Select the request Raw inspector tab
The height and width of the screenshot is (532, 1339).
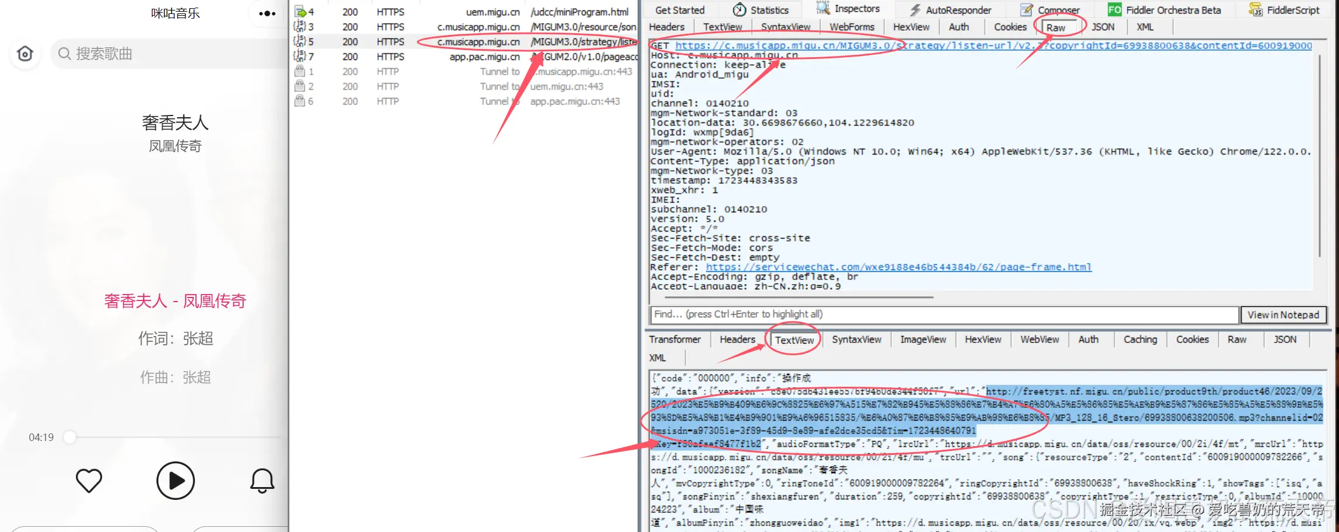coord(1055,27)
